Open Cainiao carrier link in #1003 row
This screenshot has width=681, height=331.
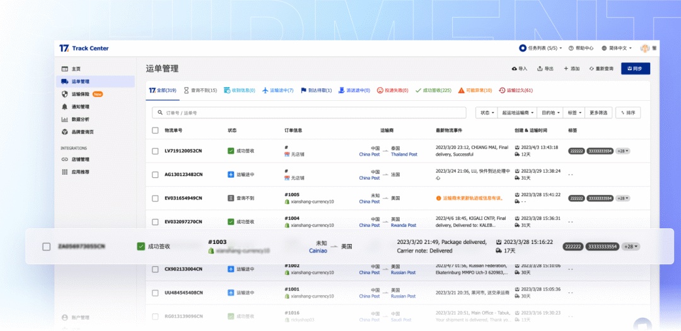318,251
